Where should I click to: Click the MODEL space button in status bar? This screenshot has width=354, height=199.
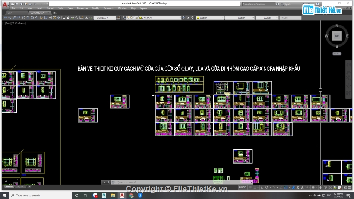click(x=243, y=187)
